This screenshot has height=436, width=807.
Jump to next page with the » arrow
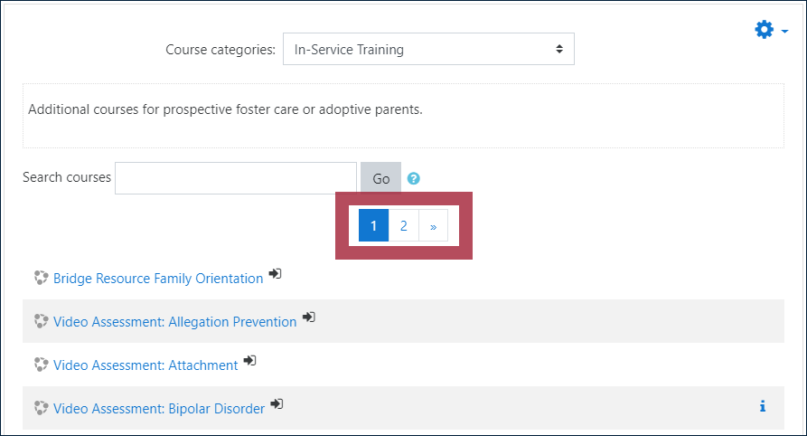click(434, 226)
